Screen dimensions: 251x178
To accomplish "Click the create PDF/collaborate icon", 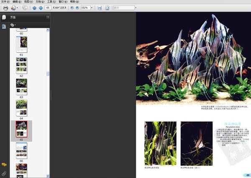I will (x=13, y=8).
